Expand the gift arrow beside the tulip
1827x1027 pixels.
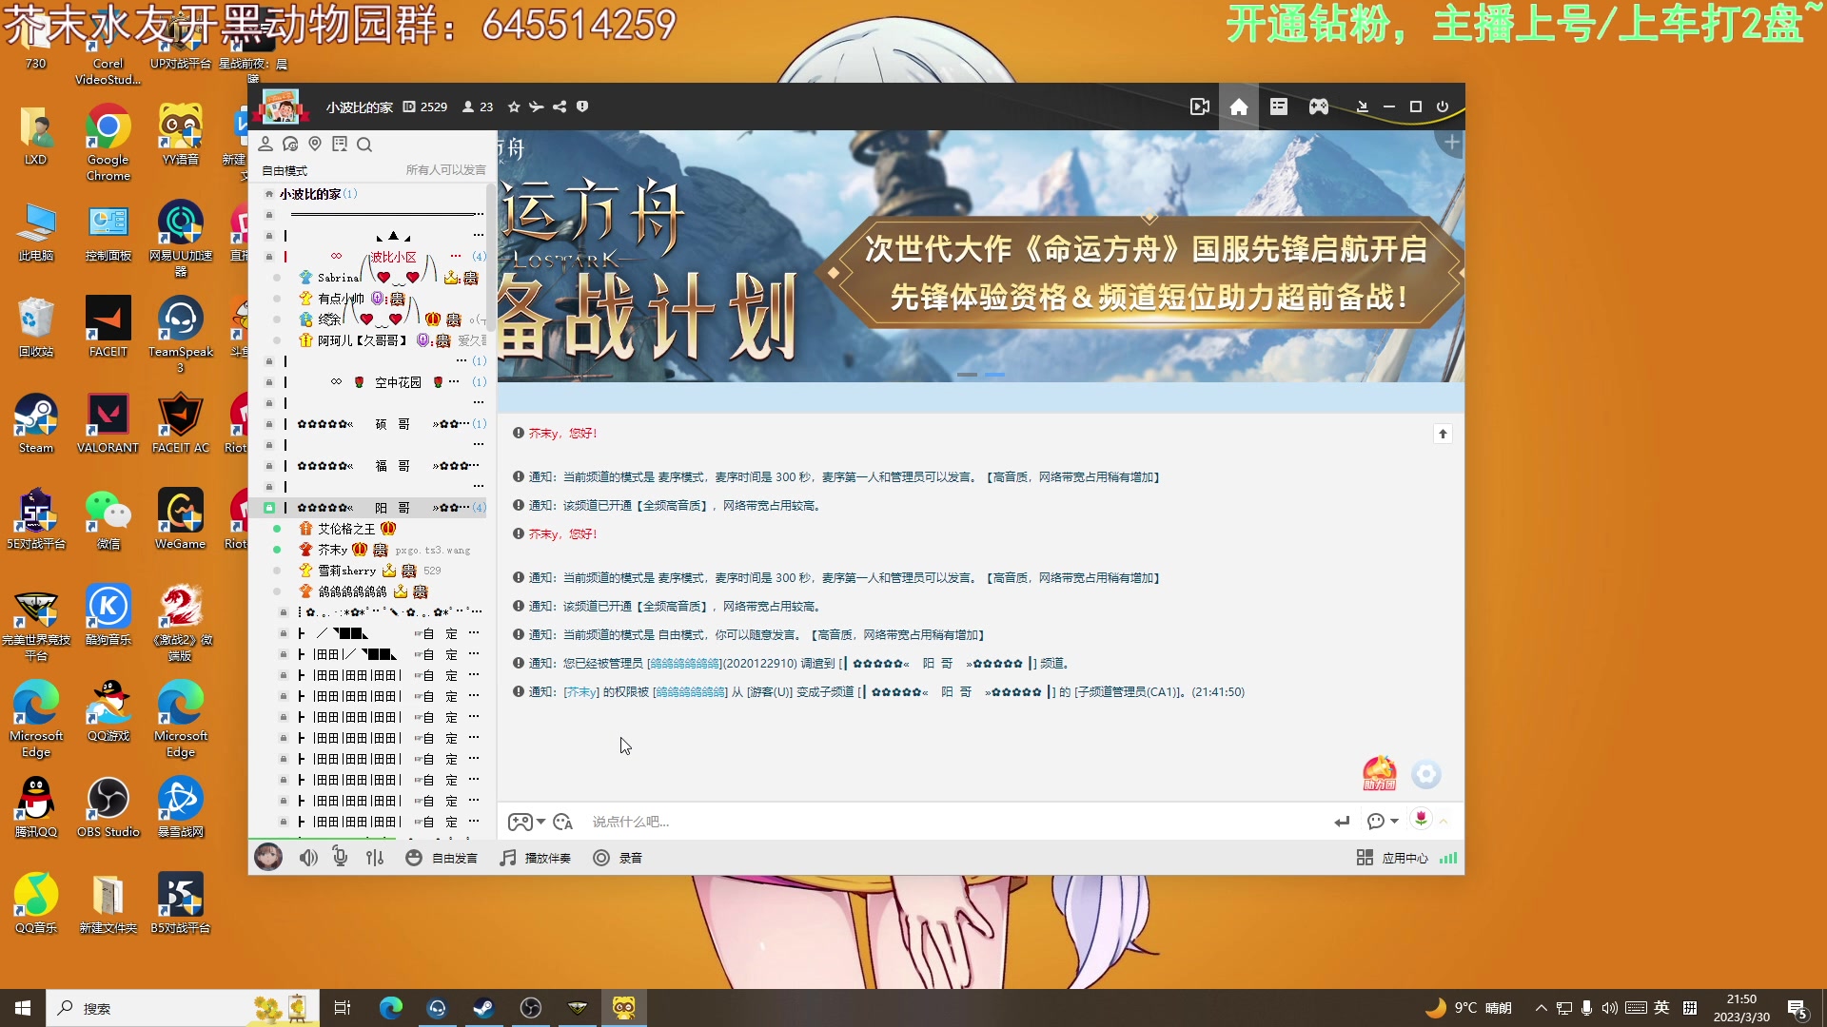point(1444,822)
